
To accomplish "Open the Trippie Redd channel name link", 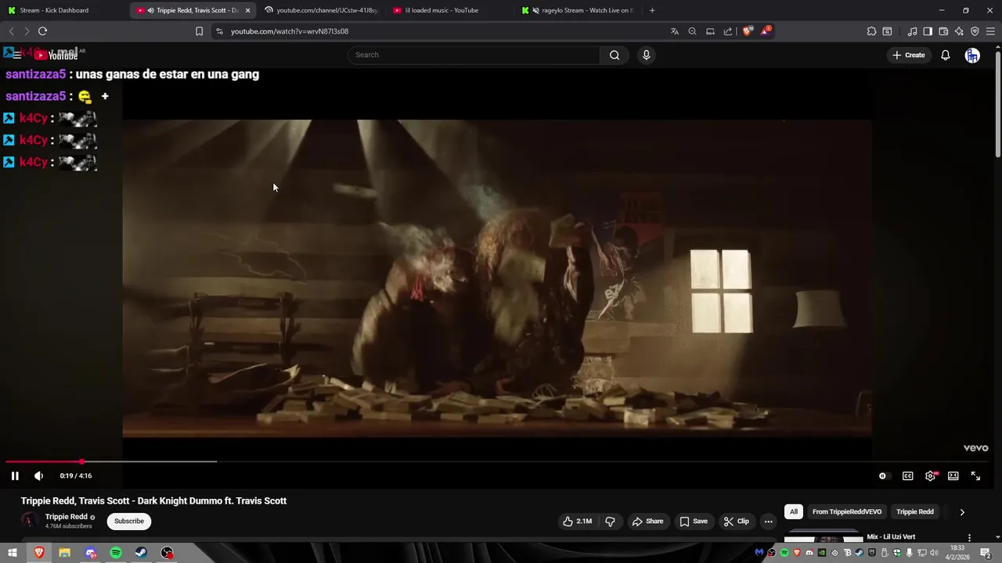I will click(x=67, y=517).
